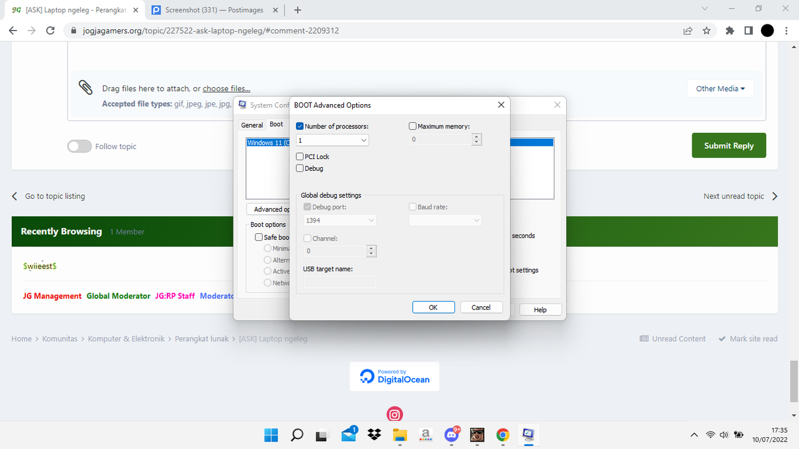Click the System Configuration taskbar icon
Image resolution: width=799 pixels, height=449 pixels.
(x=528, y=435)
